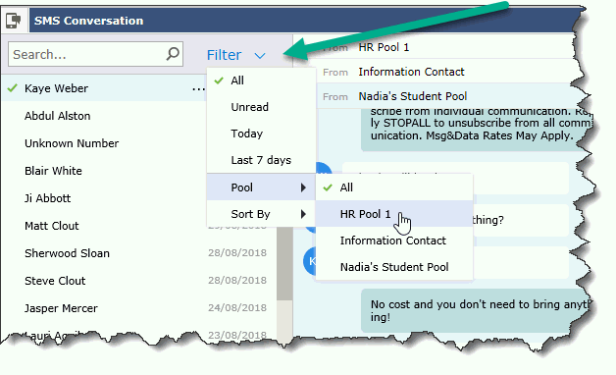Image resolution: width=616 pixels, height=375 pixels.
Task: Click the magnifier search icon
Action: pyautogui.click(x=173, y=53)
